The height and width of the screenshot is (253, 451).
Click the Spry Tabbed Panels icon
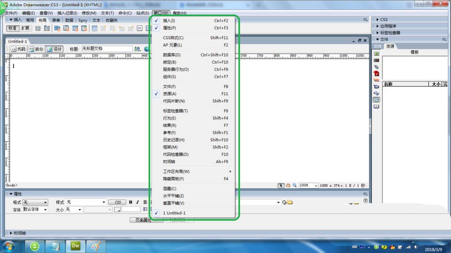pos(66,28)
